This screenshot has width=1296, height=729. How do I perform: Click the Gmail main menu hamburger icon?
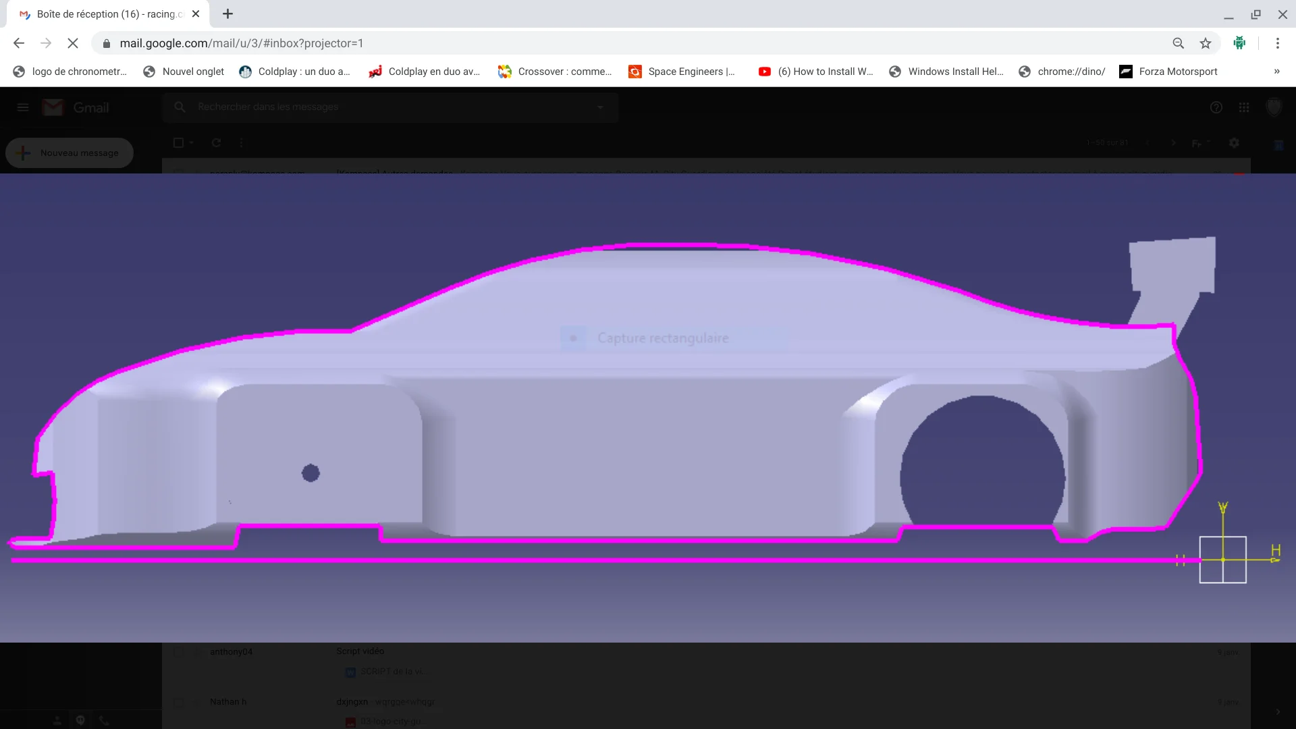pos(23,107)
